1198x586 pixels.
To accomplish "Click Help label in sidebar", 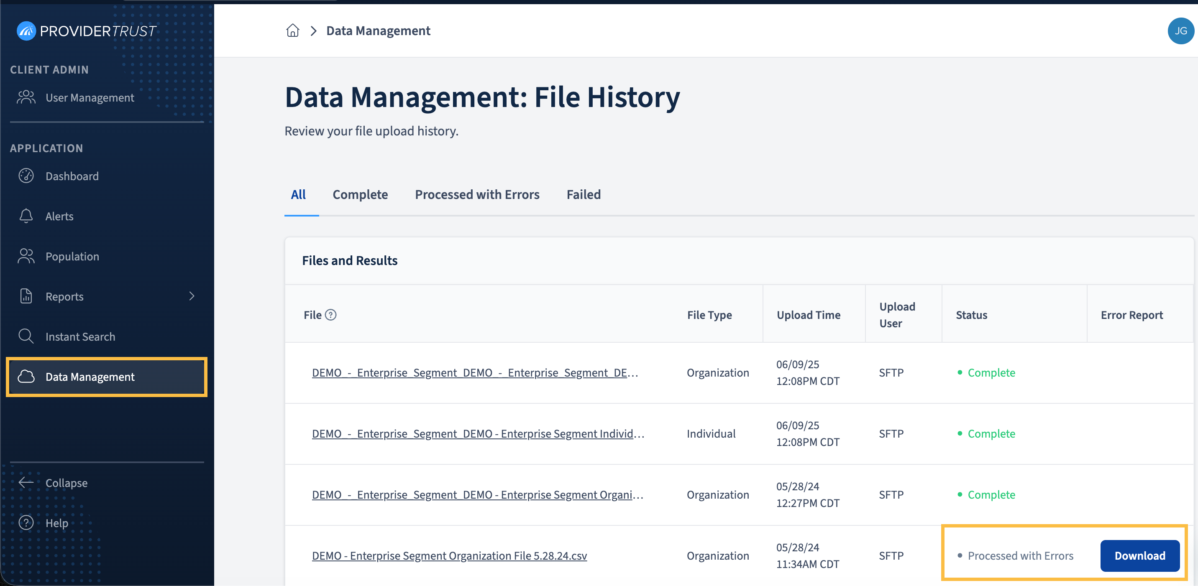I will click(x=57, y=523).
